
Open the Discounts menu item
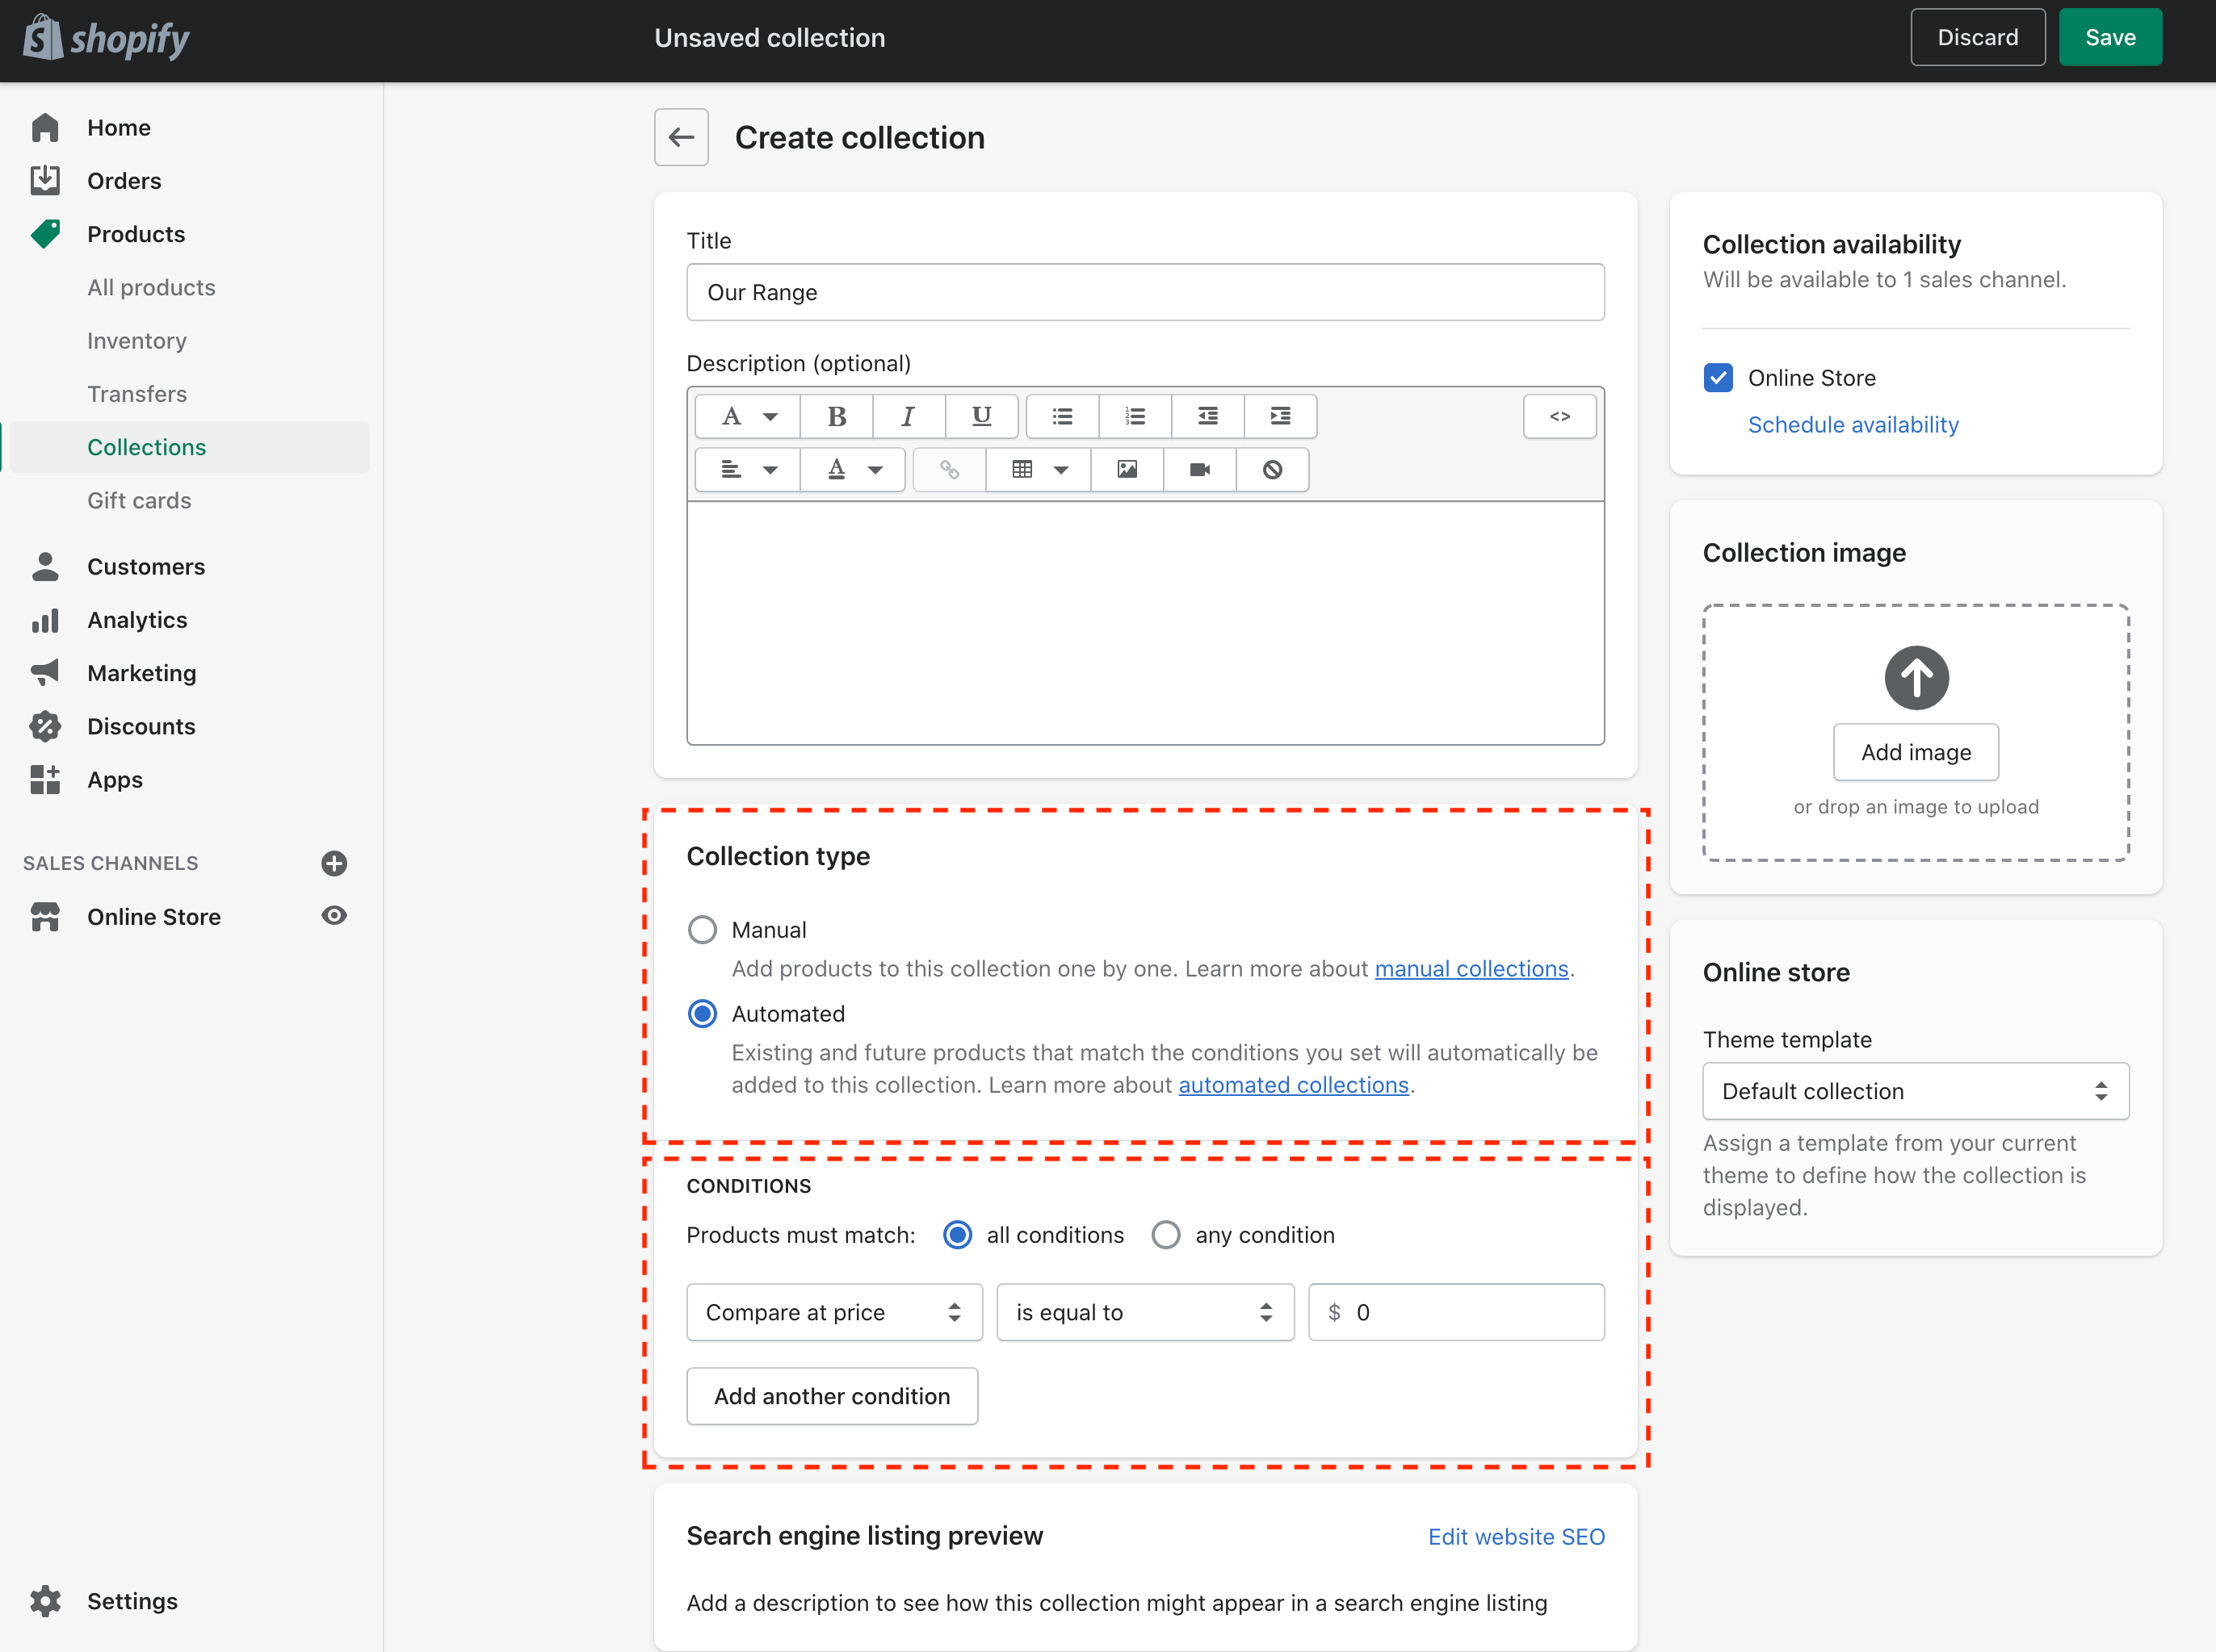point(141,727)
